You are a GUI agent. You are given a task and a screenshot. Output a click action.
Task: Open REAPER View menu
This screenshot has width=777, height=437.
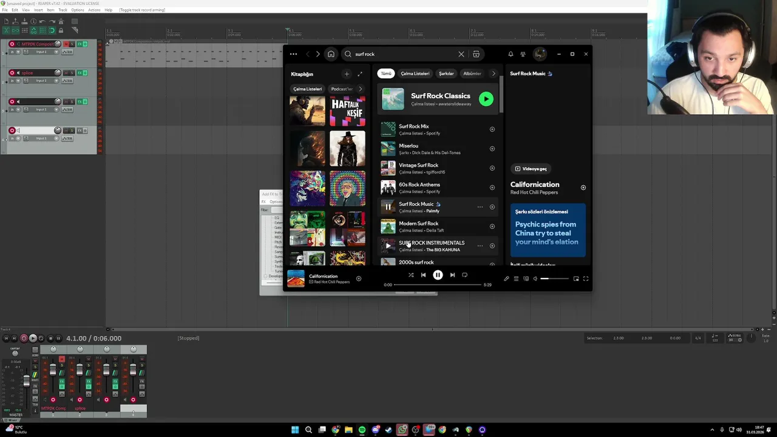tap(25, 10)
